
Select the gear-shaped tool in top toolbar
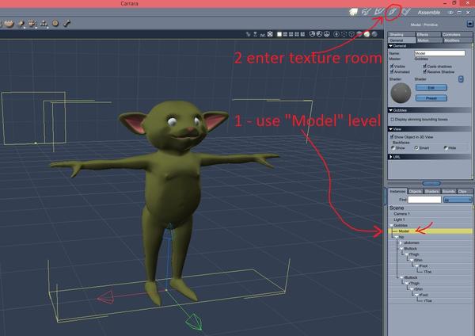coord(55,23)
